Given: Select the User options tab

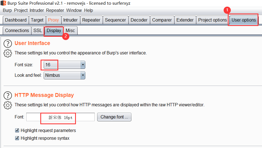Looking at the screenshot, I should pos(244,20).
